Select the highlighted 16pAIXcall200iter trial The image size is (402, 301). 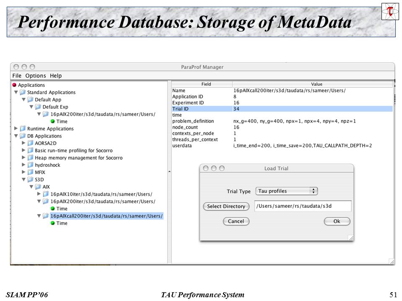tap(107, 216)
